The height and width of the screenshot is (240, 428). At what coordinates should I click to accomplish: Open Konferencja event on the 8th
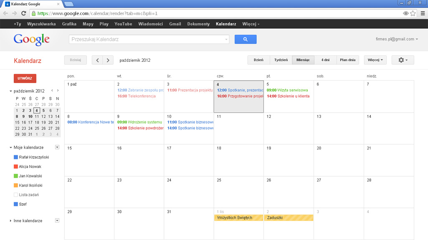coord(91,122)
